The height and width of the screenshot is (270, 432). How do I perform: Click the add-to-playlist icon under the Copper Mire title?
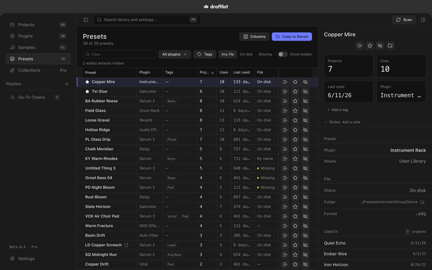[x=360, y=46]
